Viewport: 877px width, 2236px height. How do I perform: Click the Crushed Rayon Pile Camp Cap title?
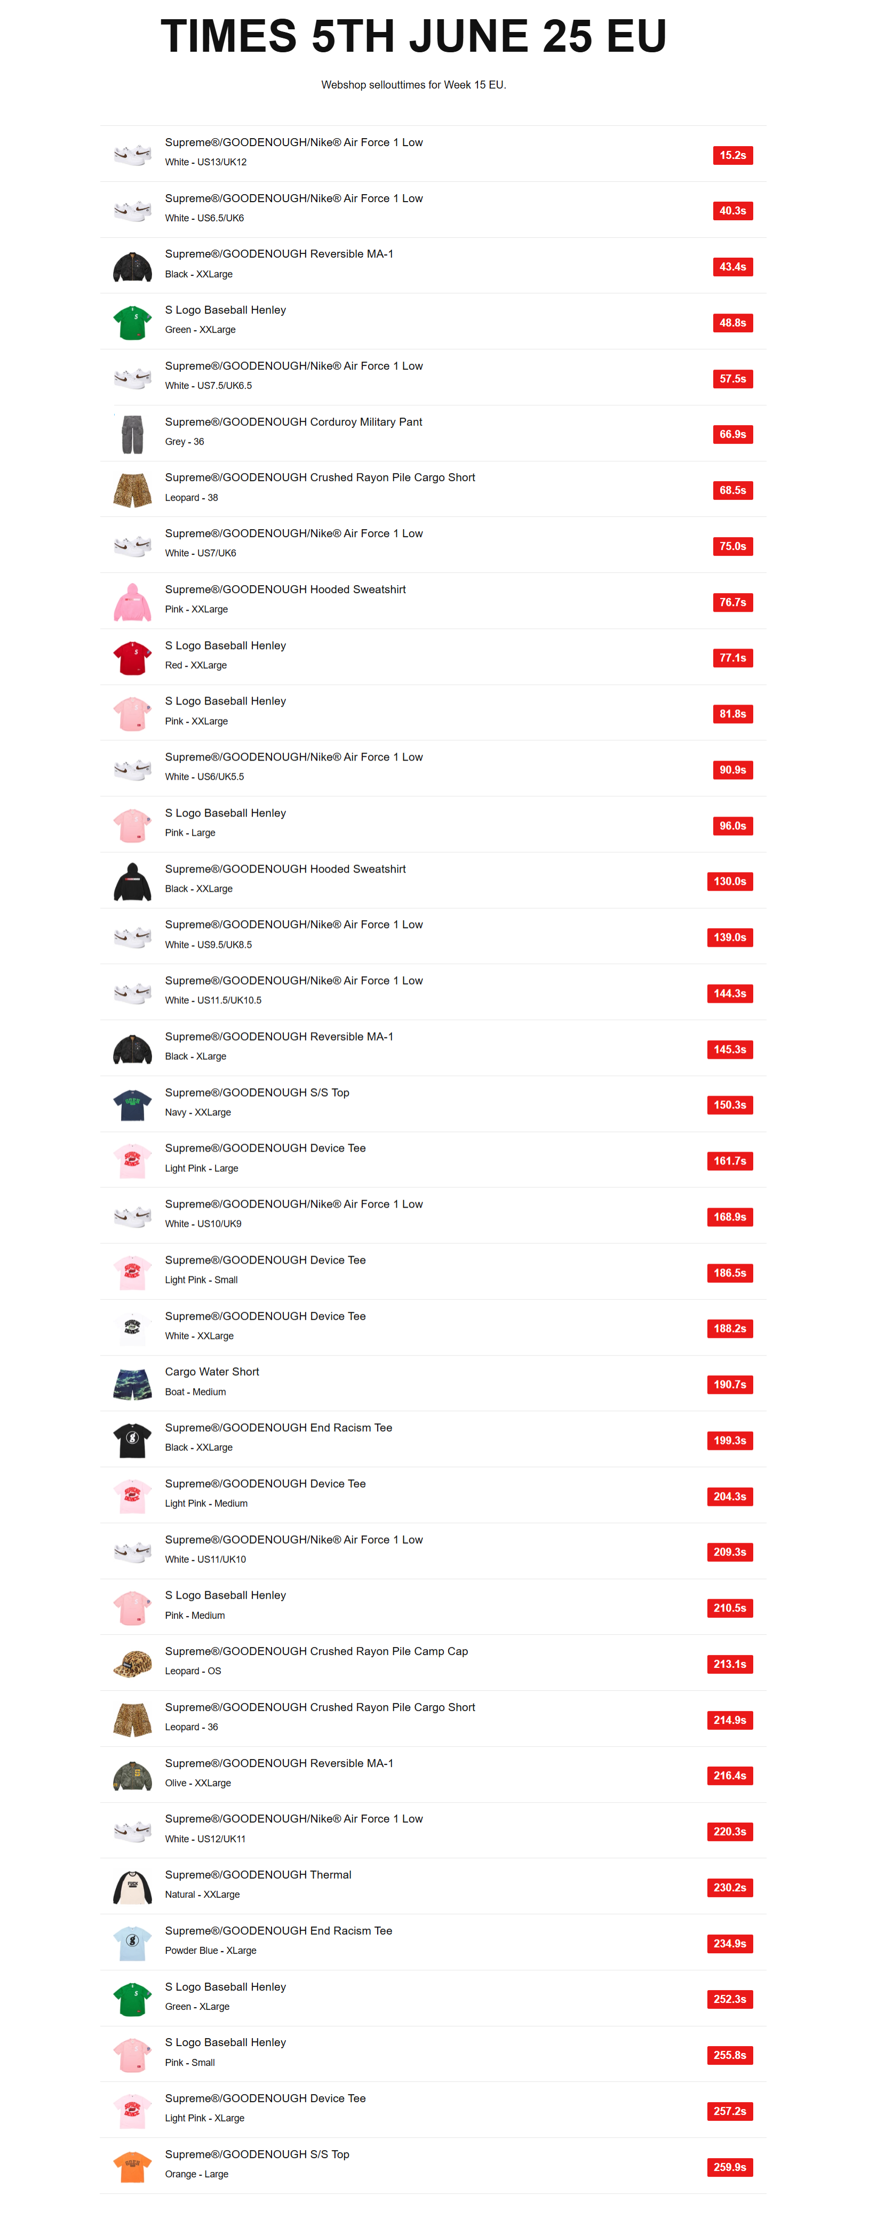316,1652
